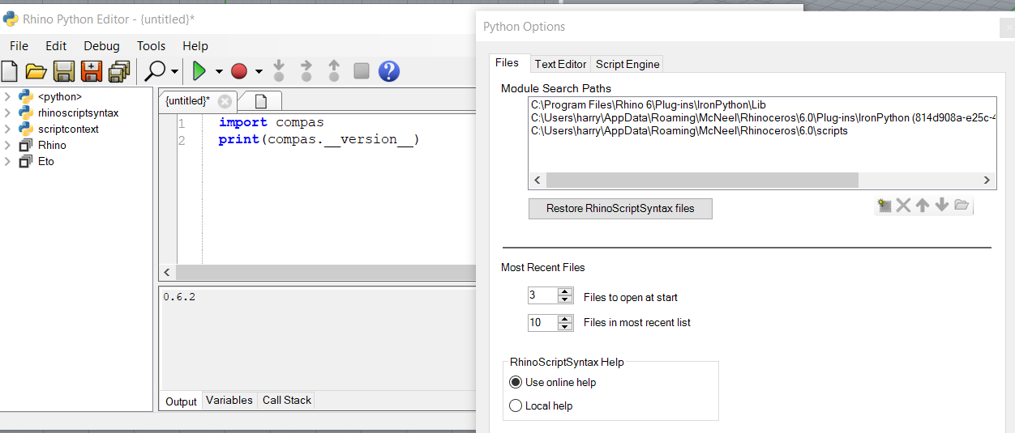Stop debugging with the square icon
Viewport: 1015px width, 433px height.
[362, 71]
